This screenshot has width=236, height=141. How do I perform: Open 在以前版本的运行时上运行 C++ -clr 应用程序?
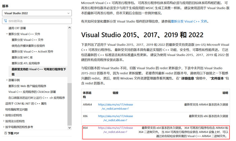coord(36,98)
